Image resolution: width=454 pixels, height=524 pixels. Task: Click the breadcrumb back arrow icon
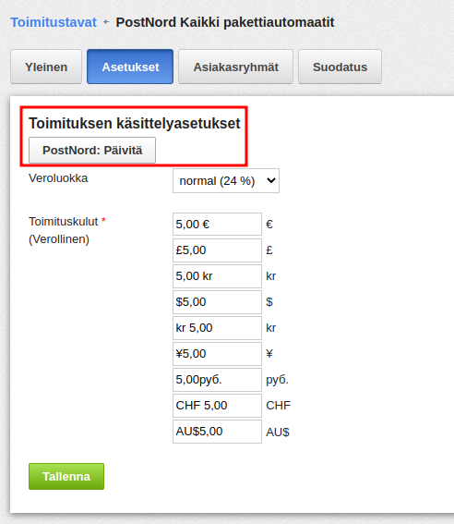coord(106,22)
